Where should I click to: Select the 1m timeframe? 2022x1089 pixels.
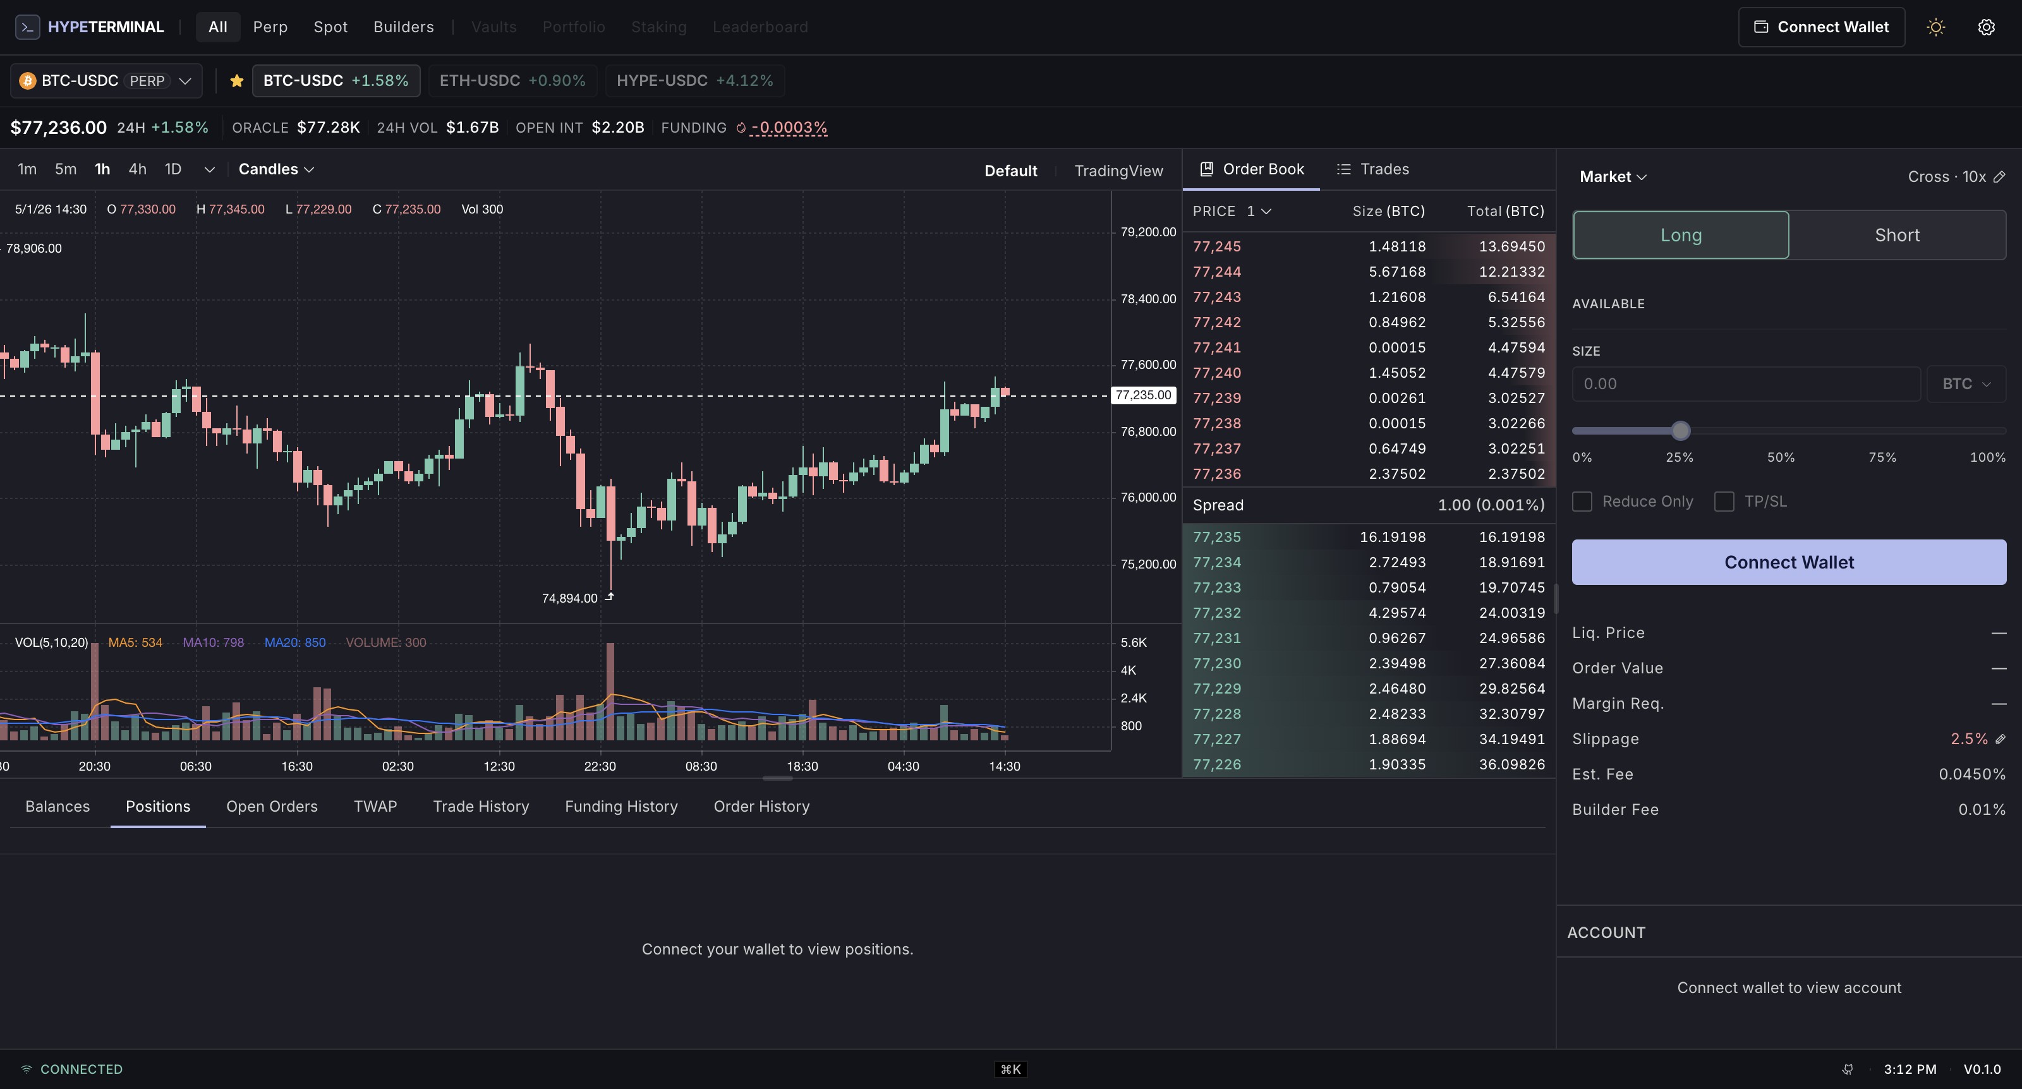[x=27, y=169]
